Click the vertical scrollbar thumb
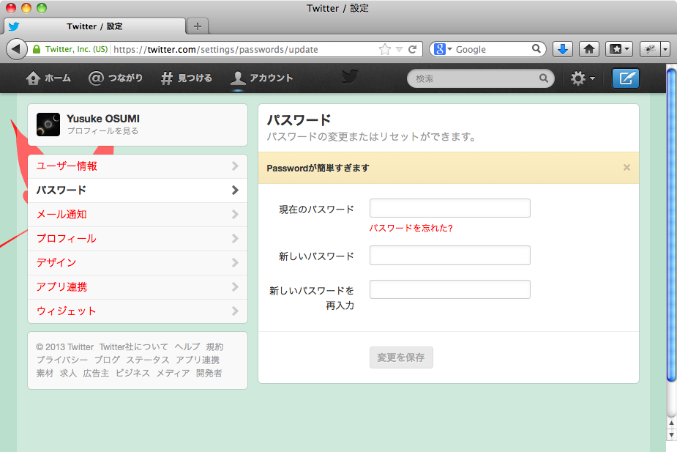The width and height of the screenshot is (677, 452). [x=671, y=225]
